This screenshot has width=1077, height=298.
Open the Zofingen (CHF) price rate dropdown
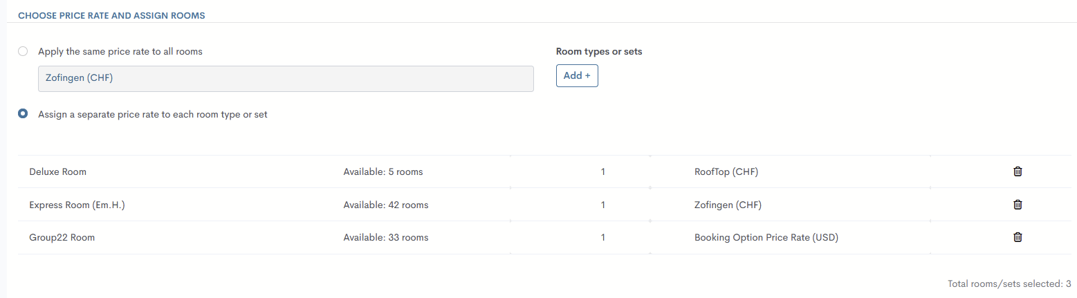tap(286, 78)
